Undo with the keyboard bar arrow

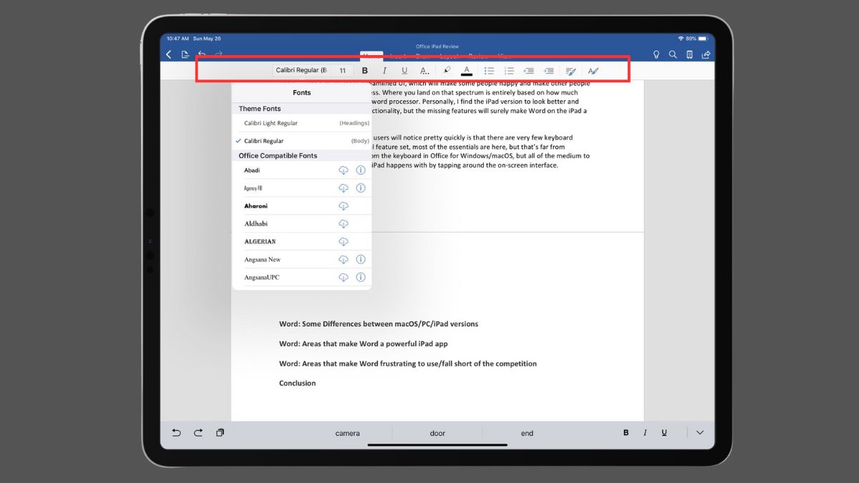177,433
